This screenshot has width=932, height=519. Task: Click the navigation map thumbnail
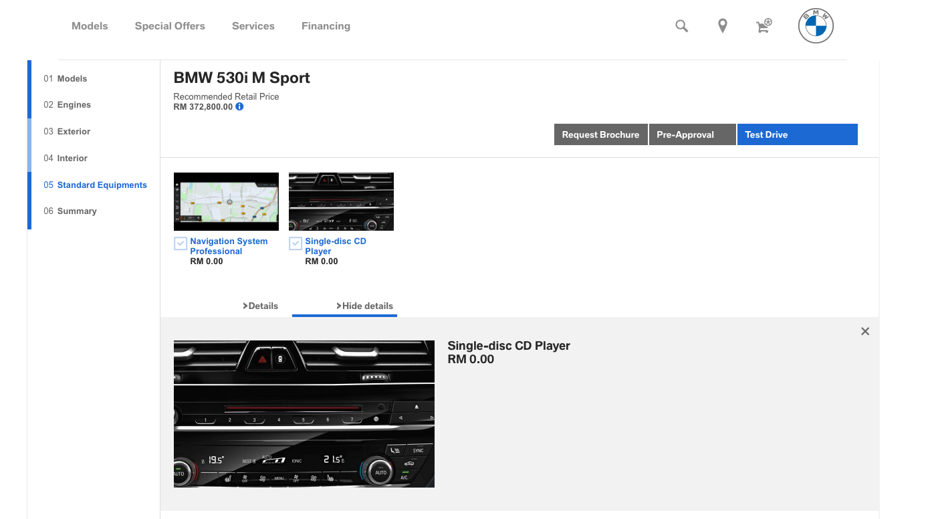[x=226, y=201]
